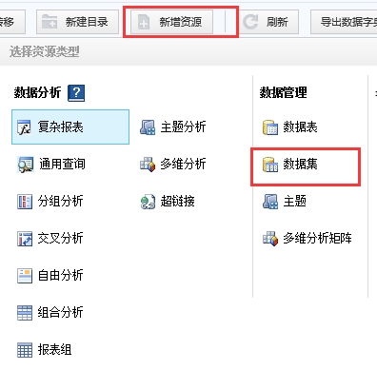
Task: Select the 组合分析 table icon
Action: coord(25,313)
